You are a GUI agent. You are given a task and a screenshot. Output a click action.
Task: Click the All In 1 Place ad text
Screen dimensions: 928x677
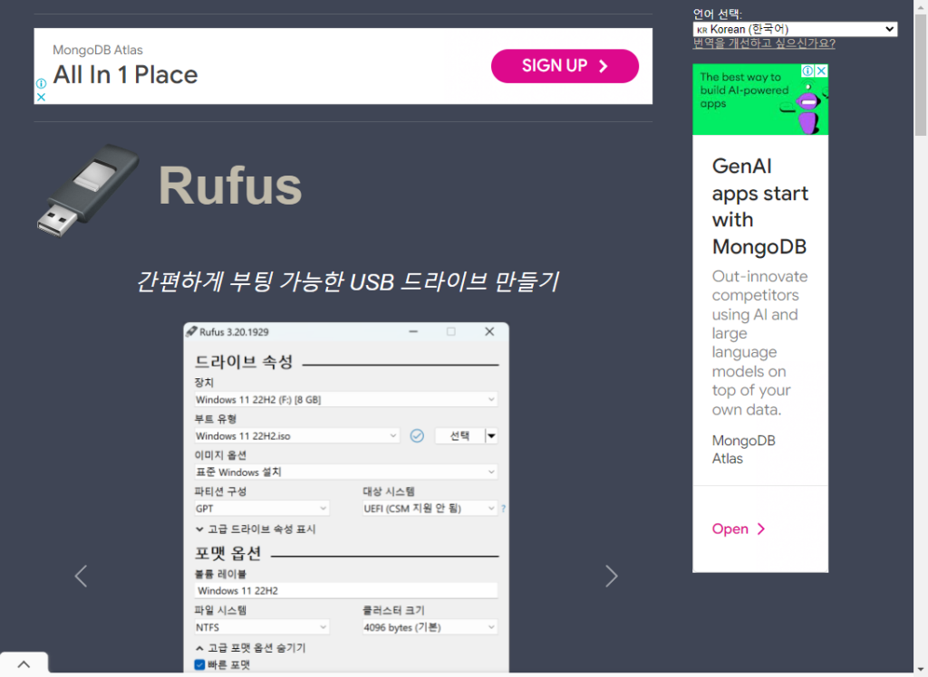(x=125, y=75)
